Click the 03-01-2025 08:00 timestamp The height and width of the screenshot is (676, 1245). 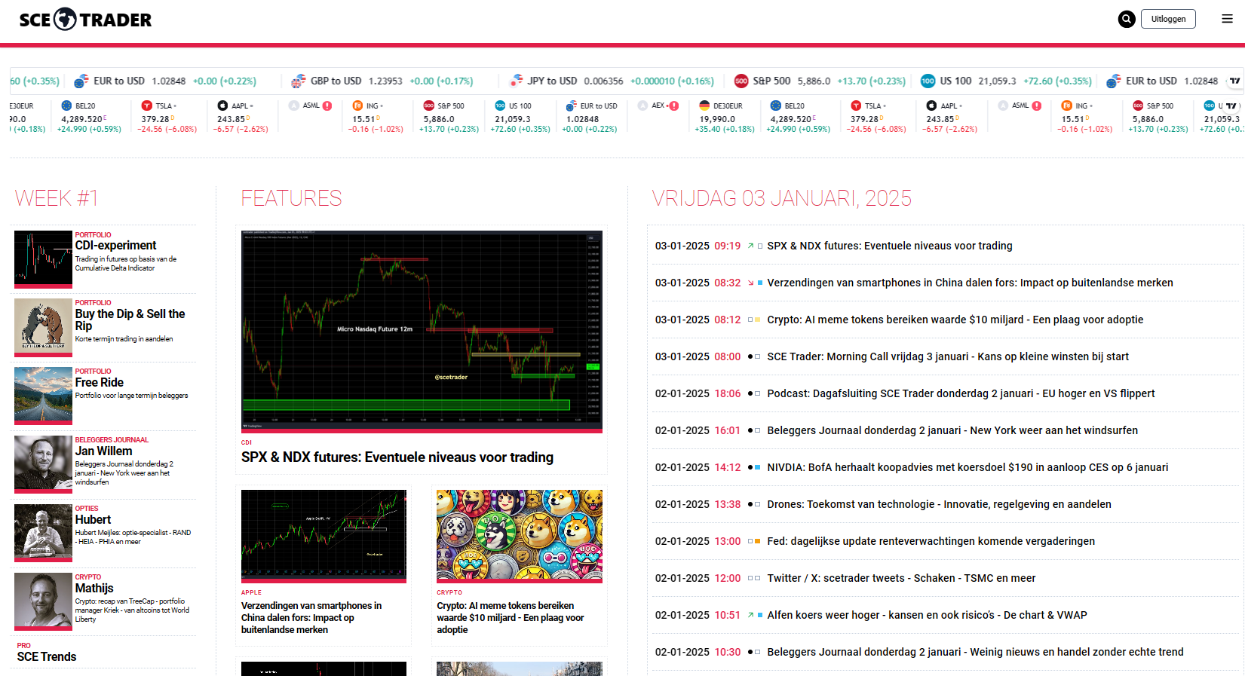tap(698, 356)
